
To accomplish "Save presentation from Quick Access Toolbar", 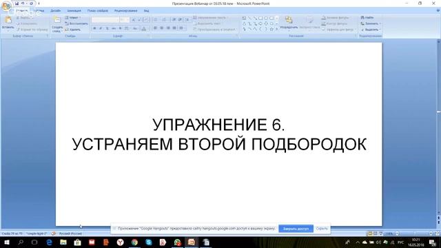I will pos(17,3).
